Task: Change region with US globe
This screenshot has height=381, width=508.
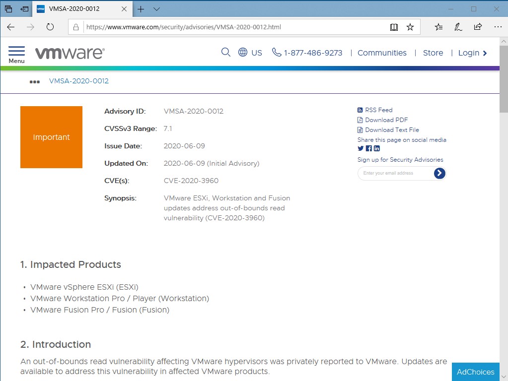Action: pos(250,53)
